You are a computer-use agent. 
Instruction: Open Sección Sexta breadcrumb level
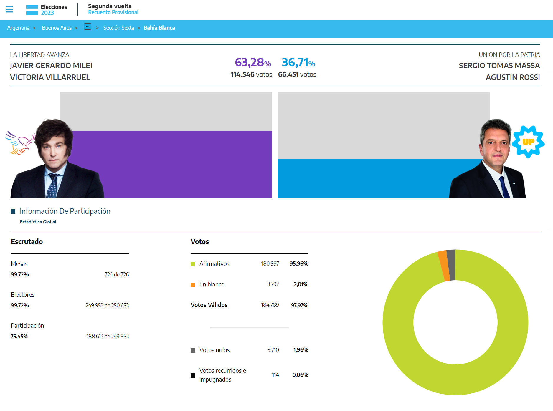[x=118, y=28]
